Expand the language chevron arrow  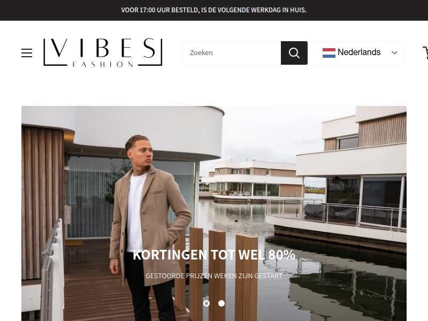tap(394, 52)
